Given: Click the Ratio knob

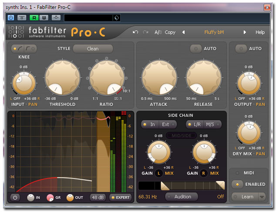Looking at the screenshot, I should 107,77.
